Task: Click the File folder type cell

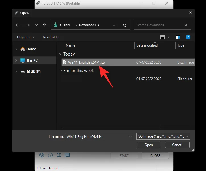Action: pos(185,79)
